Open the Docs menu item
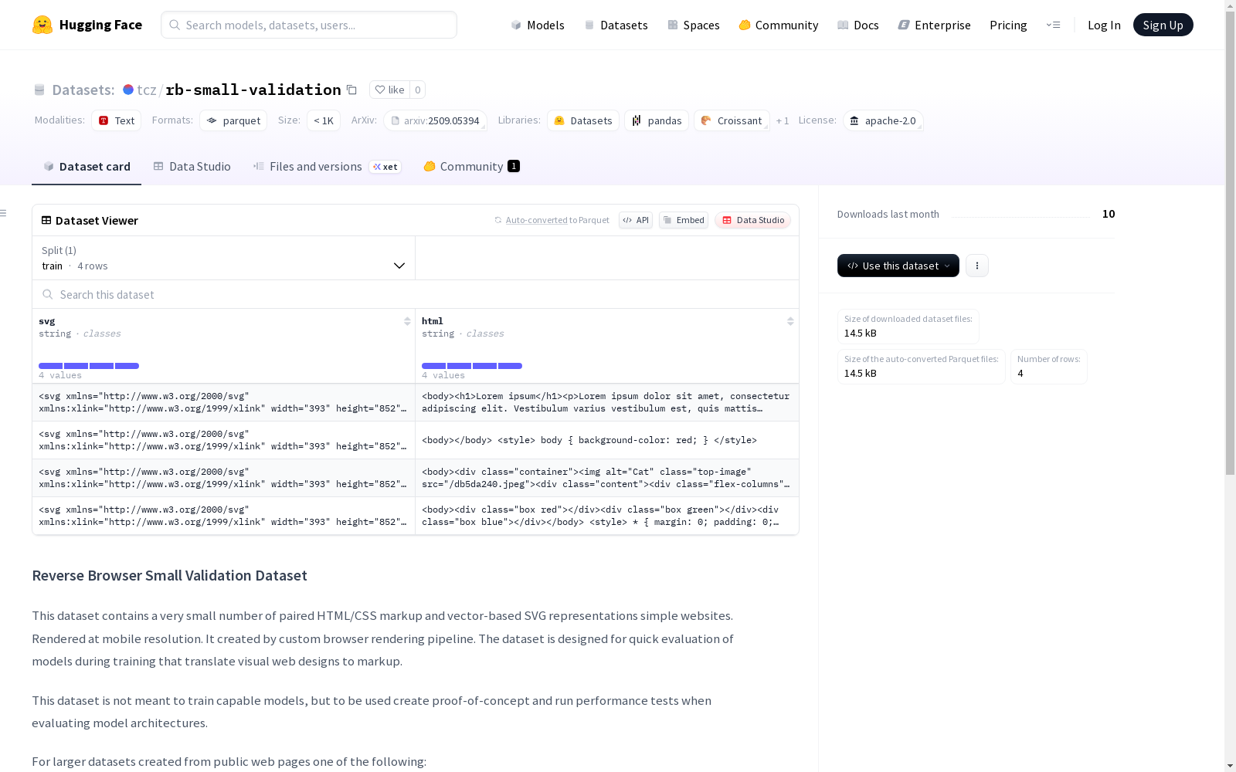Screen dimensions: 1236x772 click(x=858, y=25)
